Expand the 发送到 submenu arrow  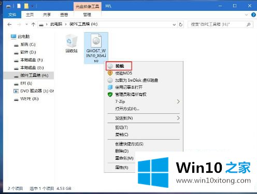click(x=178, y=118)
